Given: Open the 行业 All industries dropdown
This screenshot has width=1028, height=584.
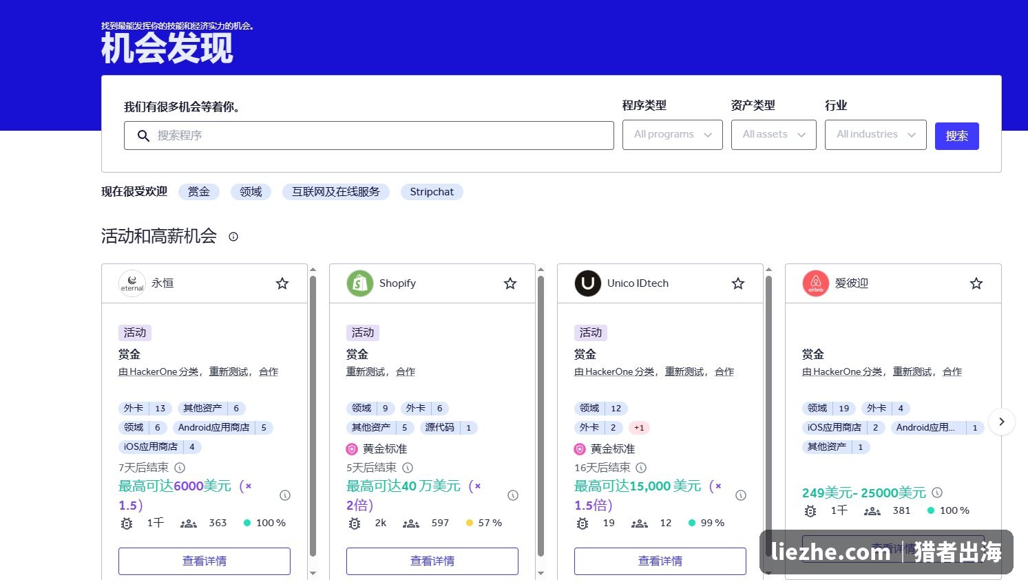Looking at the screenshot, I should [876, 135].
